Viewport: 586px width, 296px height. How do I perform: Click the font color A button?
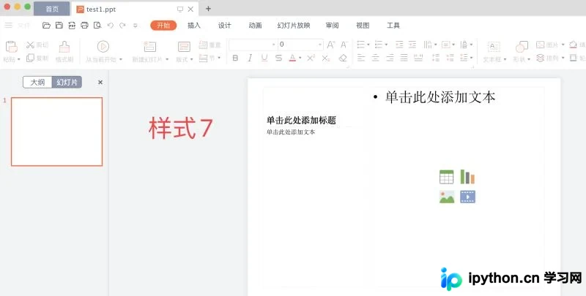292,58
